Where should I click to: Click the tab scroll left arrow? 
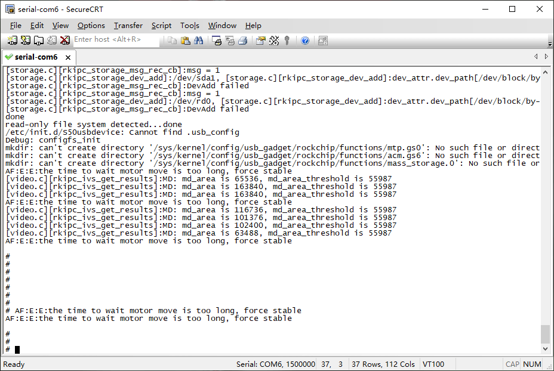(536, 57)
